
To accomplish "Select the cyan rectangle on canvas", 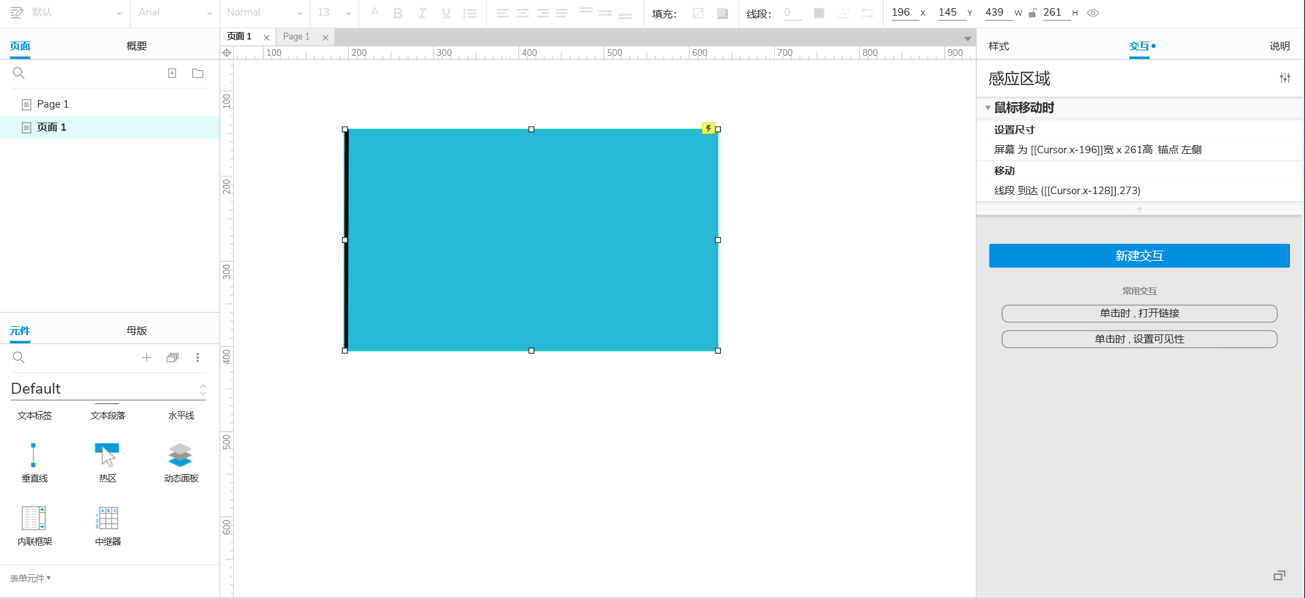I will tap(532, 240).
